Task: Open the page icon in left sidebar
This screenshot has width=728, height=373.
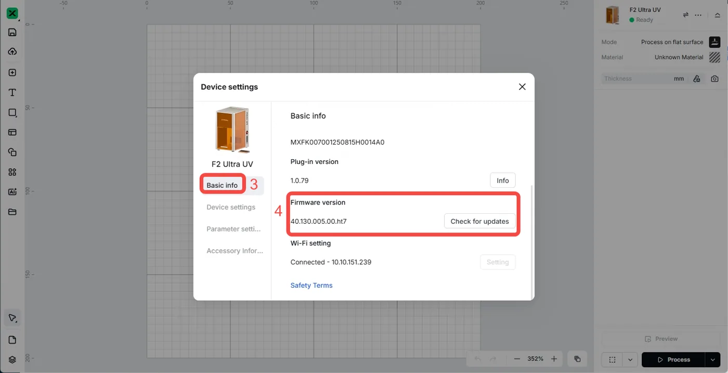Action: 12,340
